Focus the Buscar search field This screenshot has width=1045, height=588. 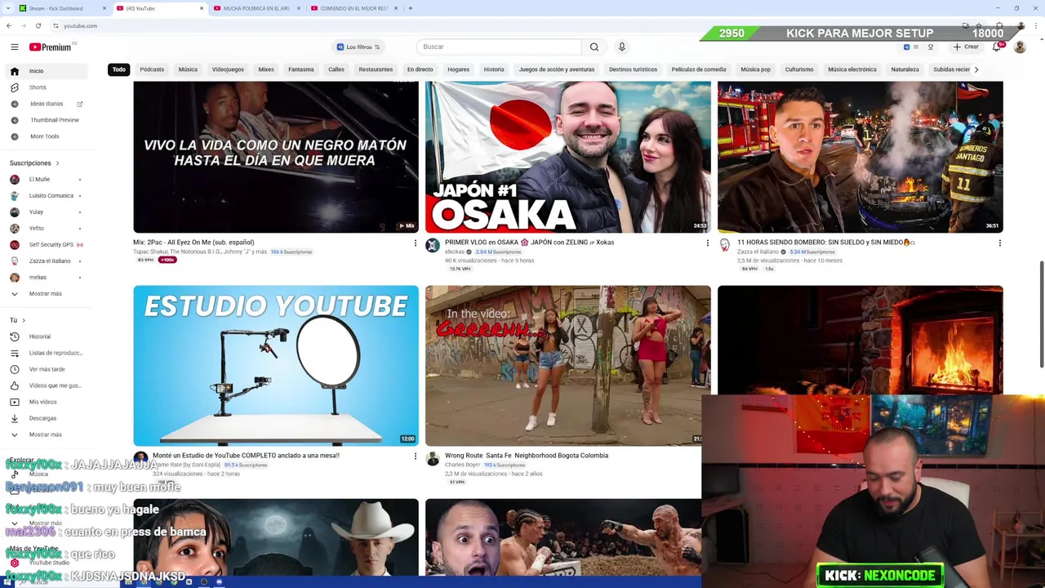coord(499,47)
